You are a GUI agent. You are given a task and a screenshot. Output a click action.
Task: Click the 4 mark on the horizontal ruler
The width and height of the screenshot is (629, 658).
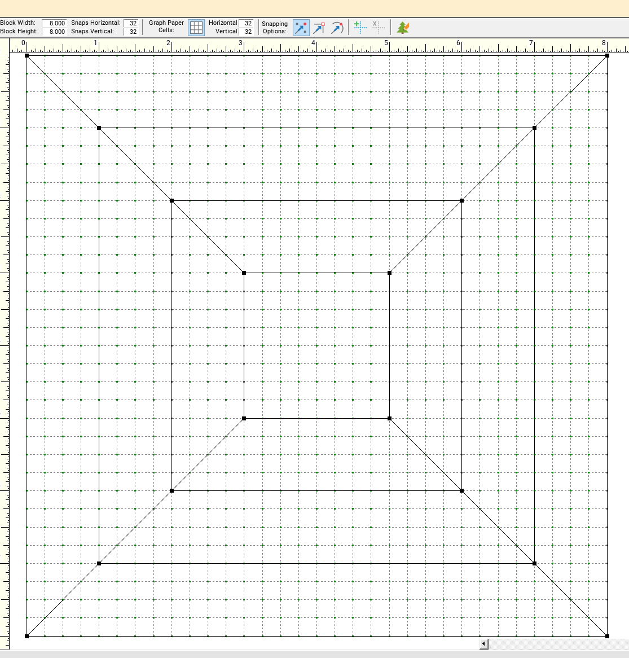click(x=314, y=43)
